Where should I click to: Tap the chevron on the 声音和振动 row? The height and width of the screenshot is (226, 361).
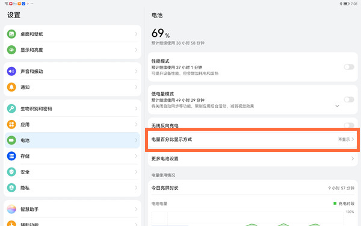tap(136, 71)
